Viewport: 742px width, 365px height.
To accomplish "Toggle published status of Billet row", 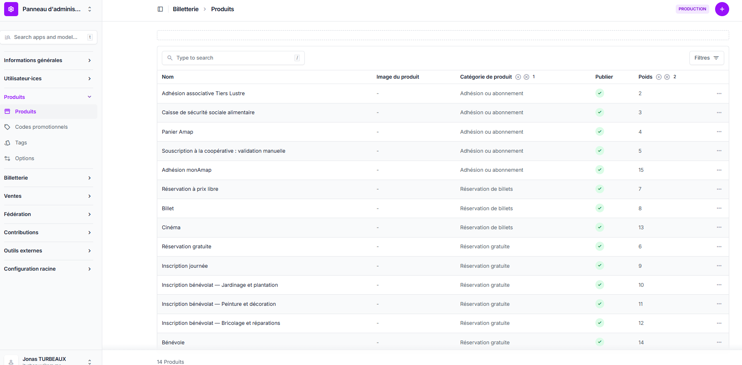I will tap(600, 208).
